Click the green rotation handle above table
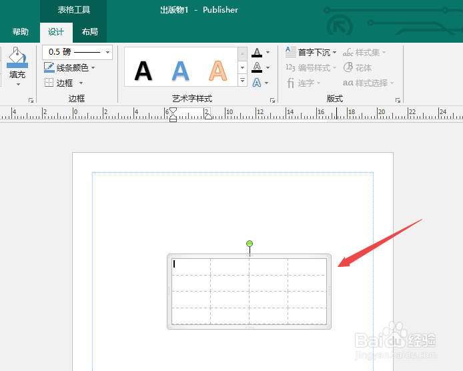 click(x=250, y=244)
